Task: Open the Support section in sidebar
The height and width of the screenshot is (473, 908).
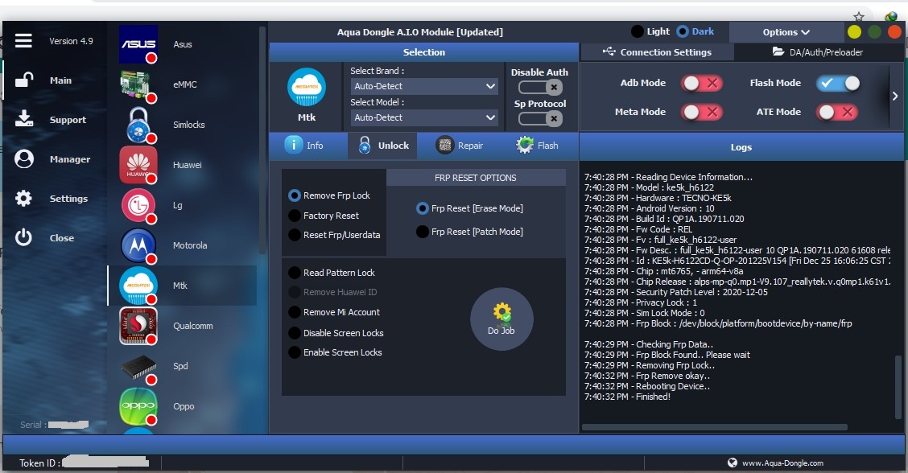Action: point(68,120)
